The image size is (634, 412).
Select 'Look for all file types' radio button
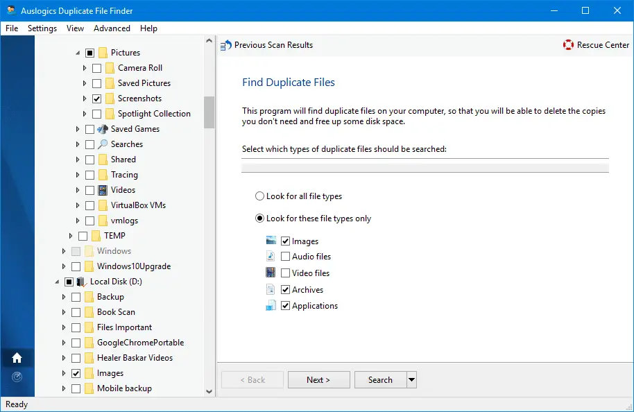point(259,196)
